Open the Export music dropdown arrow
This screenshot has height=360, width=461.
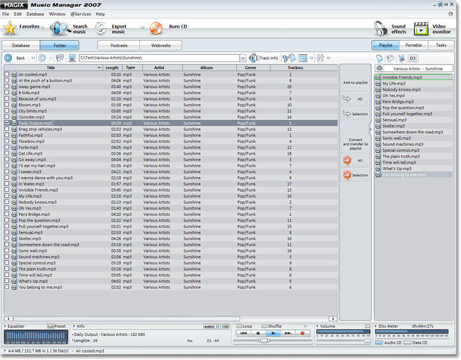coord(143,28)
